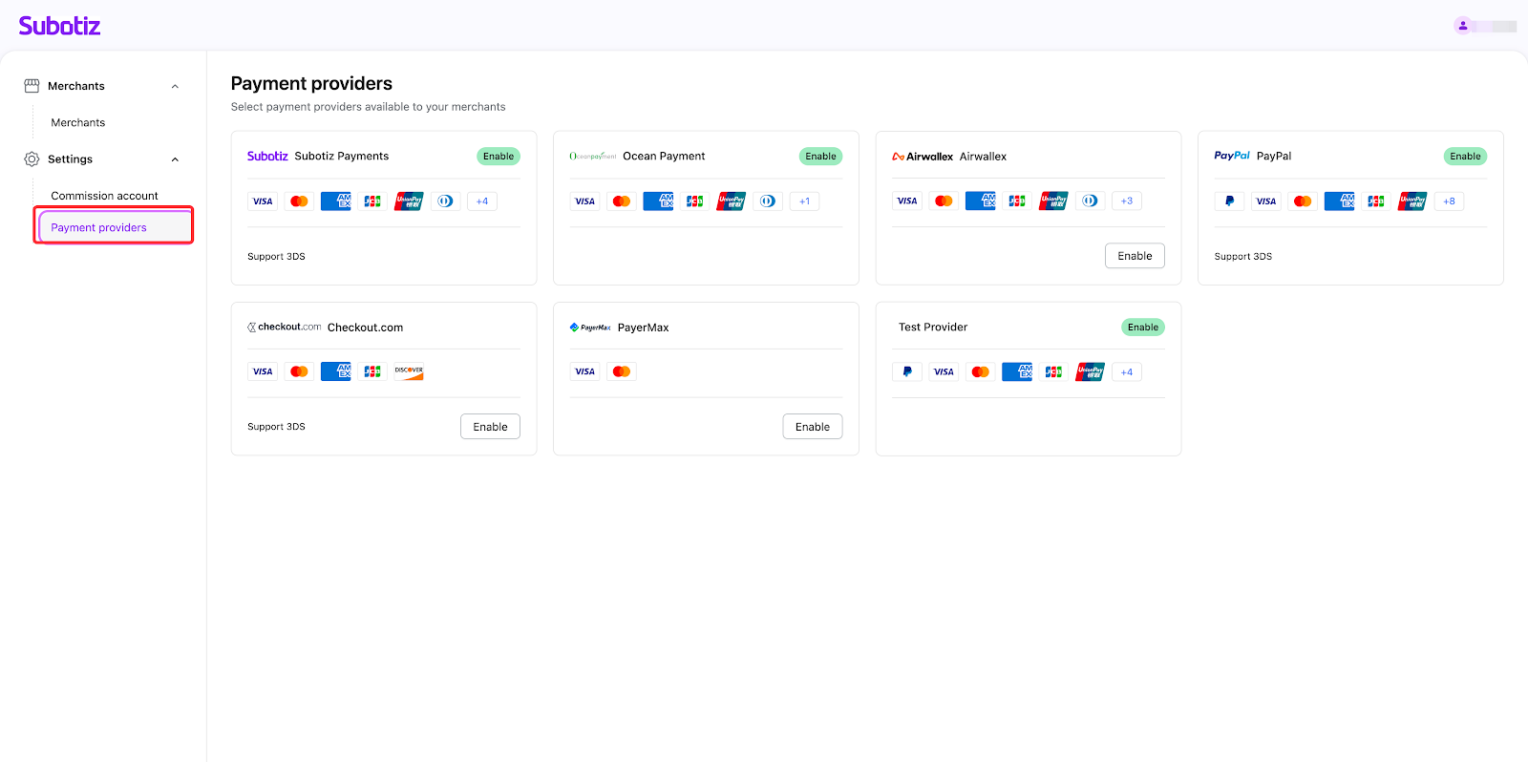Click the Mastercard icon in PayerMax card
Screen dimensions: 1528x762
pos(622,371)
